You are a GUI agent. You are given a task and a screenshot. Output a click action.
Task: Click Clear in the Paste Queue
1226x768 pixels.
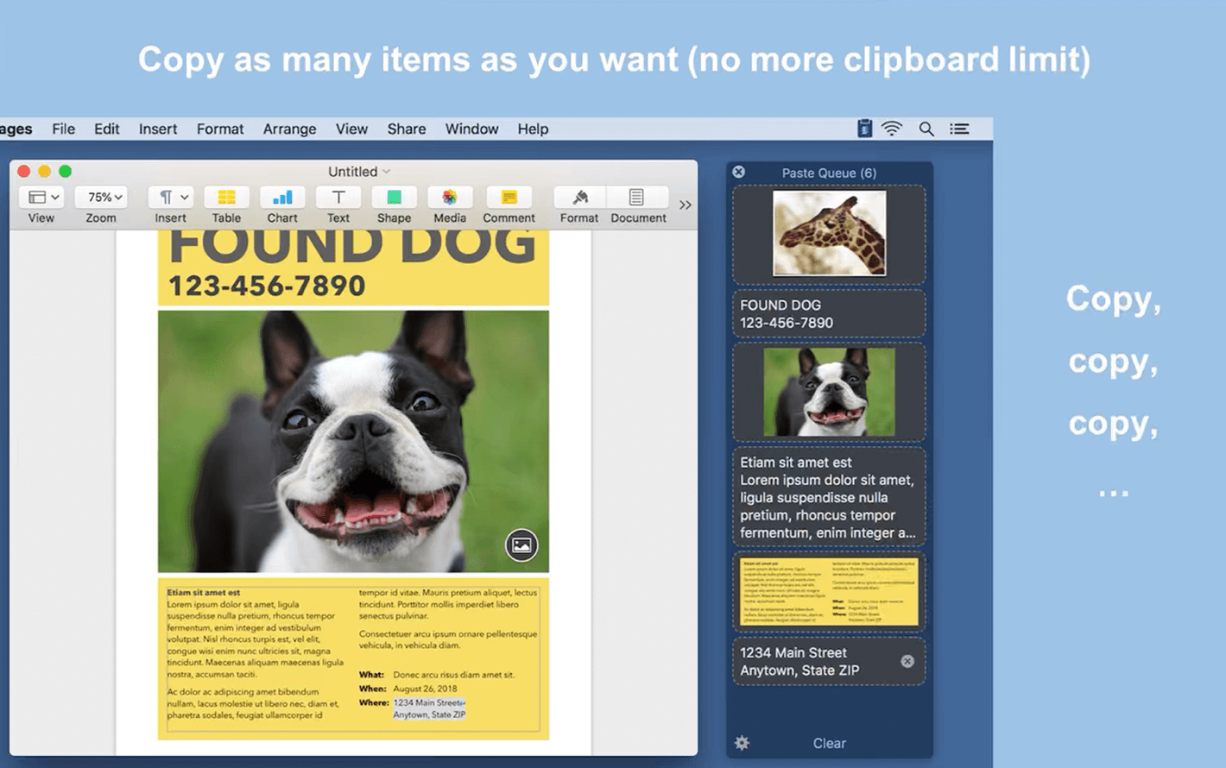pos(829,743)
